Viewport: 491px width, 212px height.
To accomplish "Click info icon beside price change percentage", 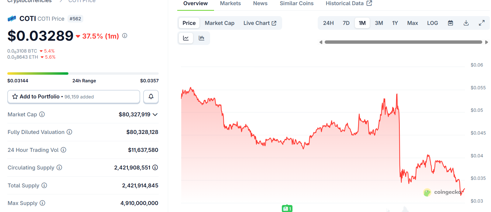I will pyautogui.click(x=125, y=36).
